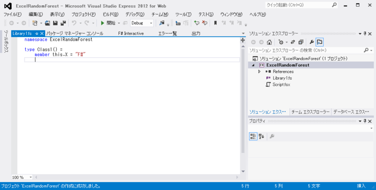
Task: Close the Library1.fs tab
Action: (42, 34)
